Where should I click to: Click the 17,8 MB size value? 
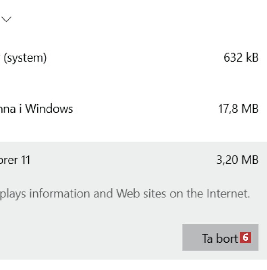coord(238,109)
